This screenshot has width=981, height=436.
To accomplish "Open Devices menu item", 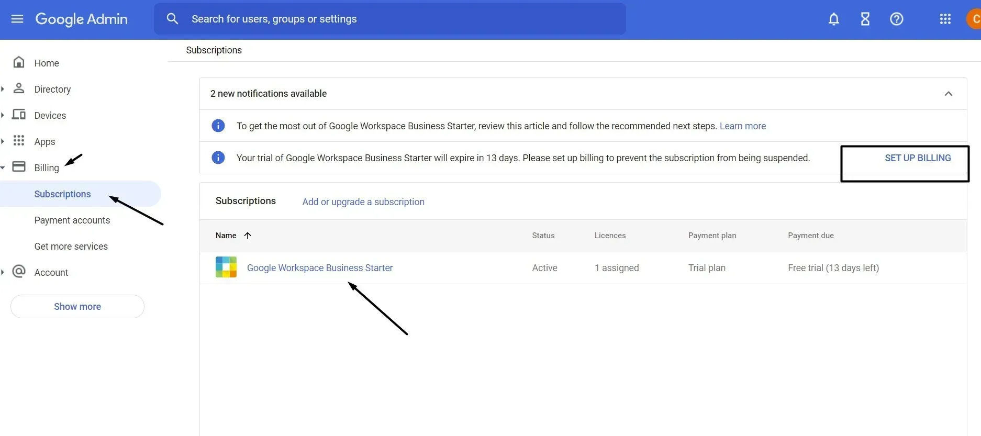I will coord(50,116).
